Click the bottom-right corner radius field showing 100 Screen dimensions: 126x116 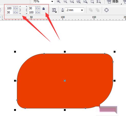coord(32,12)
